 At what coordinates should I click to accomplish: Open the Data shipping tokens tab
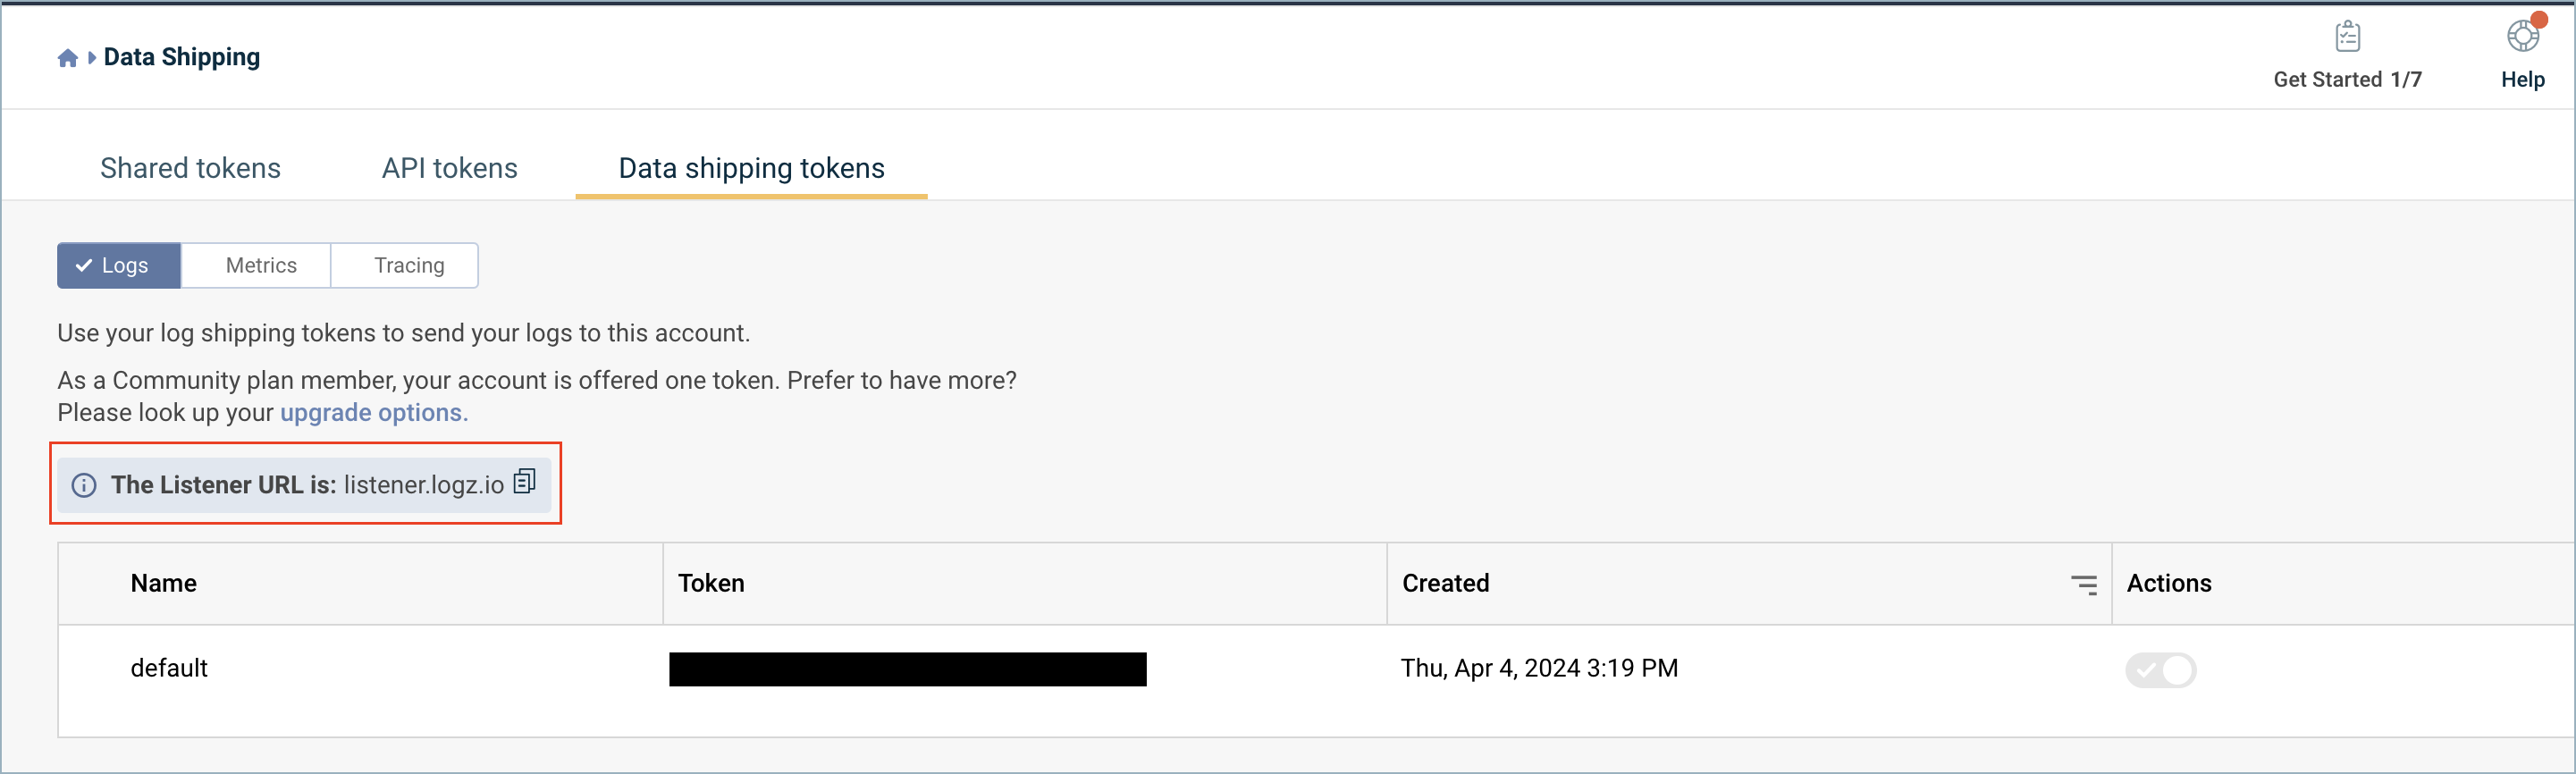coord(751,168)
